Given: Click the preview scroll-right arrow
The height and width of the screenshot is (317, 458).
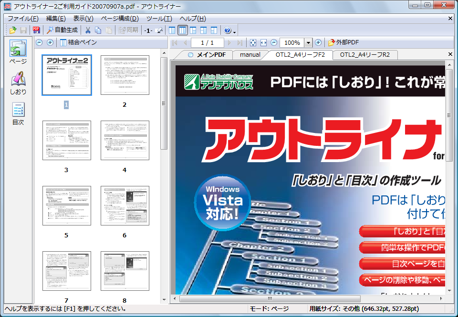Looking at the screenshot, I should point(441,298).
